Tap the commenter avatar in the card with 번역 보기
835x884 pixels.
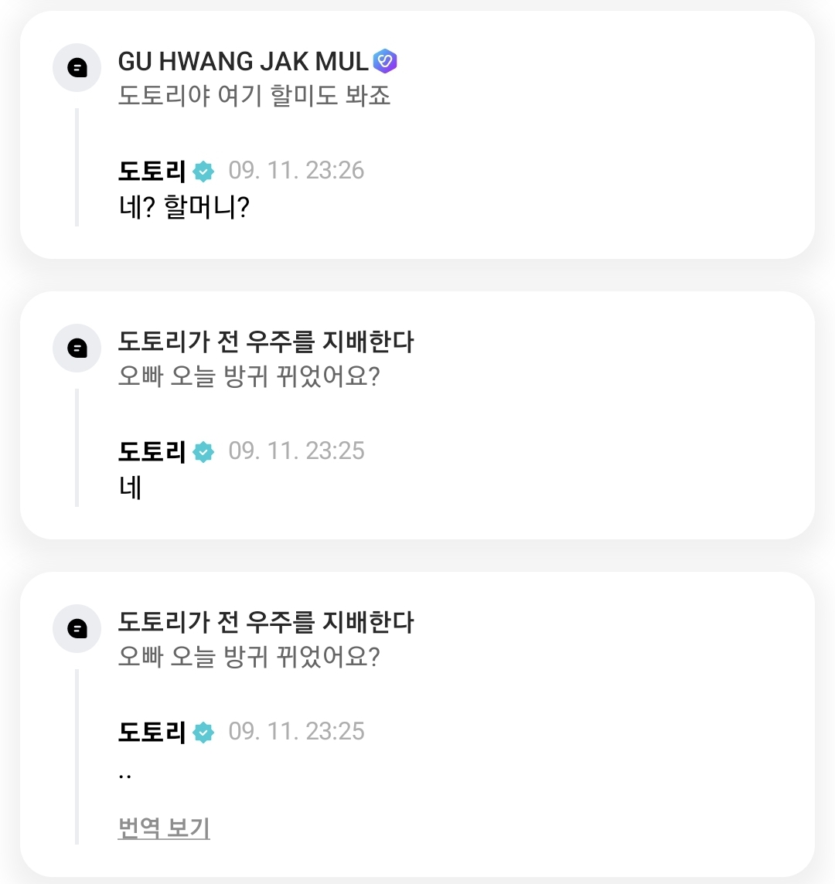(77, 629)
